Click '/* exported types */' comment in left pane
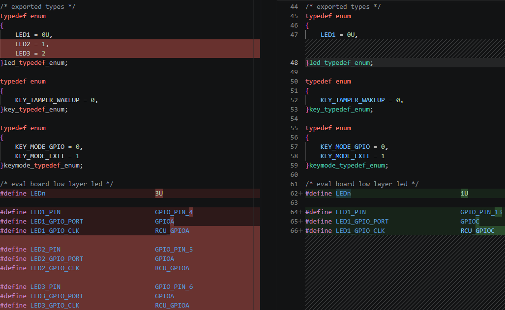Screen dimensions: 505x310 click(x=38, y=7)
